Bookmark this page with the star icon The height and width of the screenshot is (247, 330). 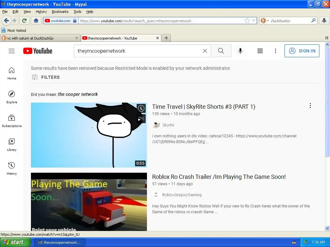pos(247,21)
